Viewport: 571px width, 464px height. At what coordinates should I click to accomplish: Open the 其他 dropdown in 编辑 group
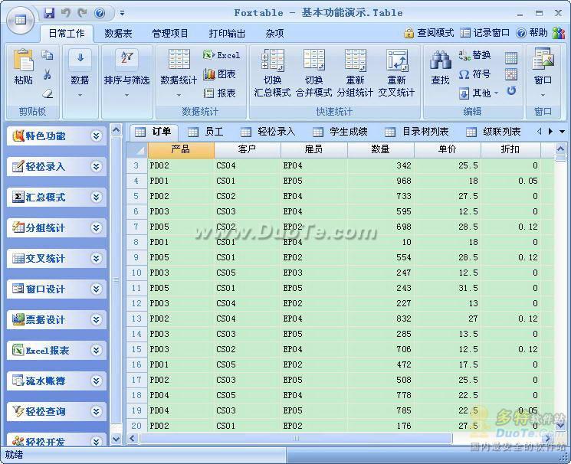click(478, 93)
